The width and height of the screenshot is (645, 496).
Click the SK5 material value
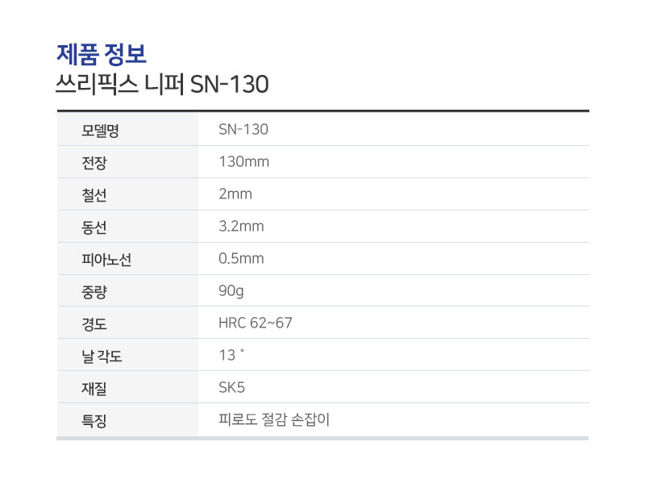pos(231,387)
